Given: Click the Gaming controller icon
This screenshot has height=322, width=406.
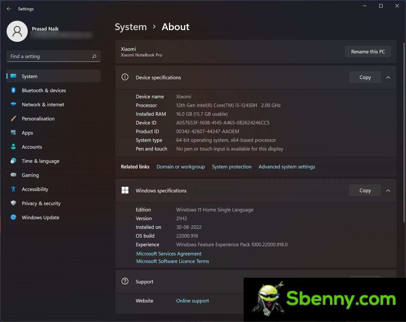Looking at the screenshot, I should coord(14,175).
